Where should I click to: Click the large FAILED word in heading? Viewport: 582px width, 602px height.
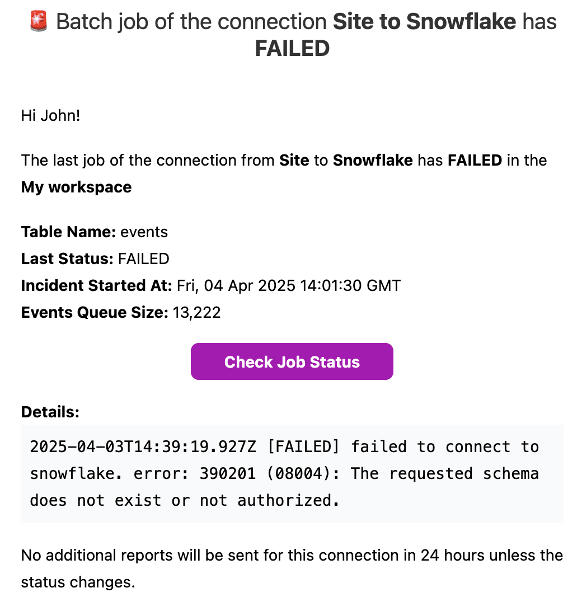point(292,48)
